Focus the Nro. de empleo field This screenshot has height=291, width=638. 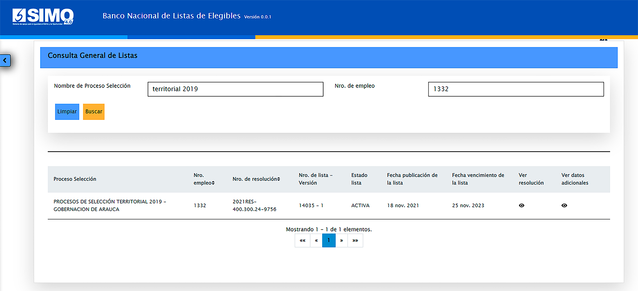pyautogui.click(x=516, y=89)
